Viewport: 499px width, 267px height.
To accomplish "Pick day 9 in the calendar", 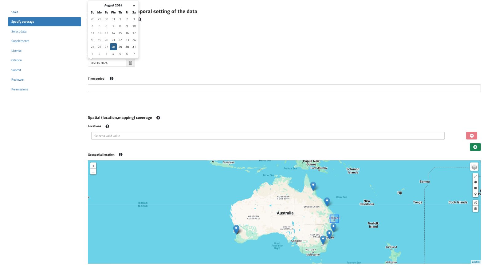I will 127,26.
